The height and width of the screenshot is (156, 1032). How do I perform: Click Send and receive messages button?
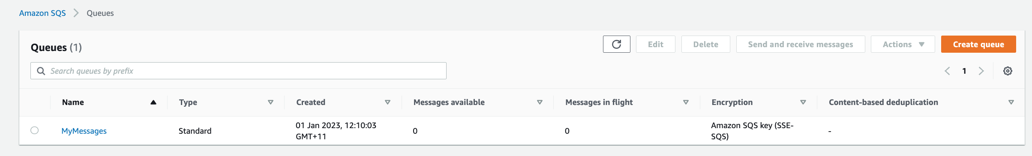coord(801,44)
